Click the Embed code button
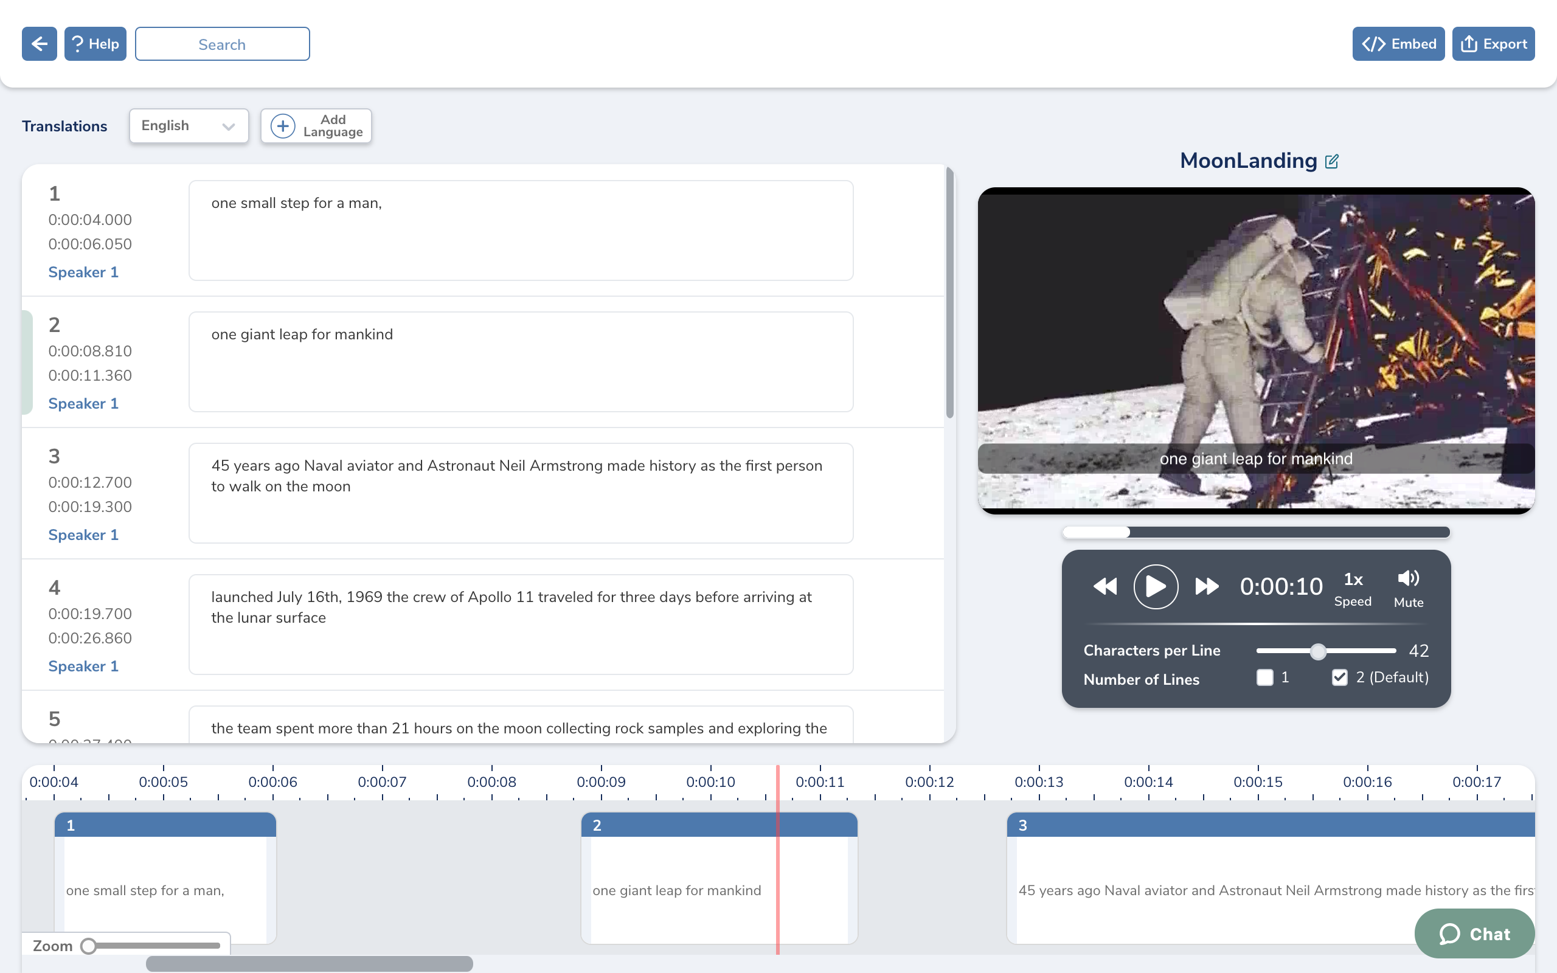1557x973 pixels. tap(1398, 44)
